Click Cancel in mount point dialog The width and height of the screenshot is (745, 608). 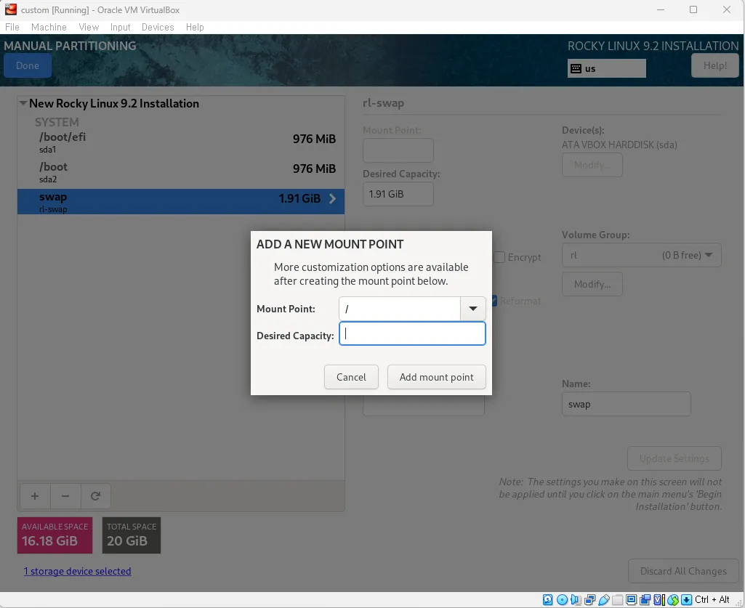click(x=351, y=377)
